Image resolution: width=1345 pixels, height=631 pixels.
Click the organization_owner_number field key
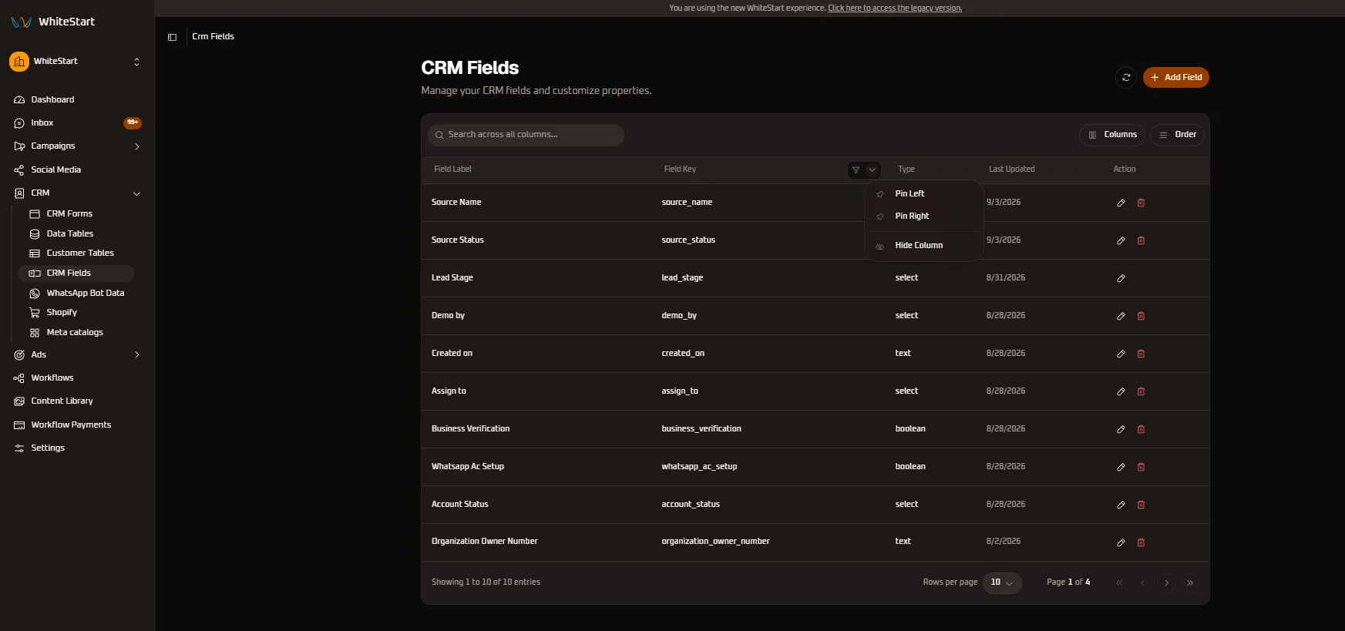tap(715, 542)
